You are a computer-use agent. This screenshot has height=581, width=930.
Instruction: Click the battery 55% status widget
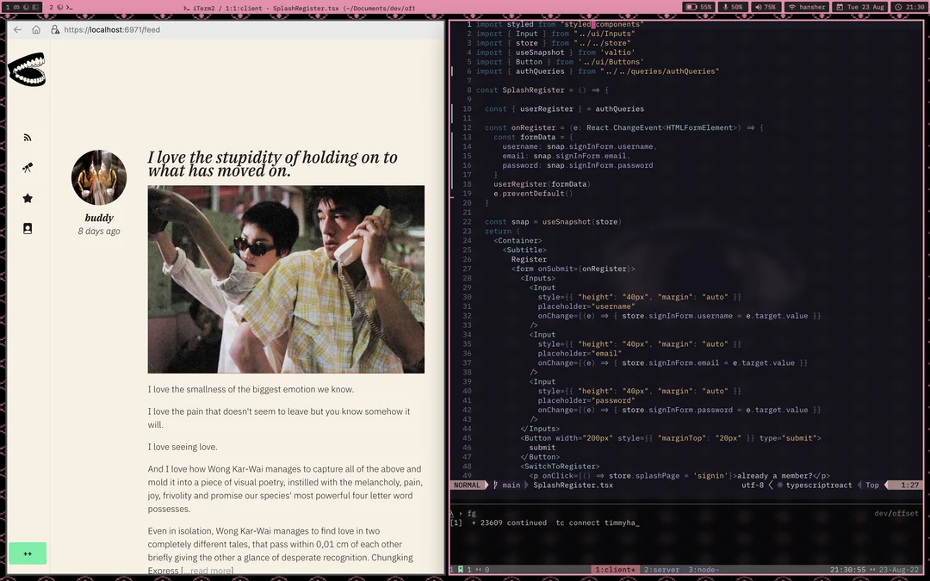[698, 7]
